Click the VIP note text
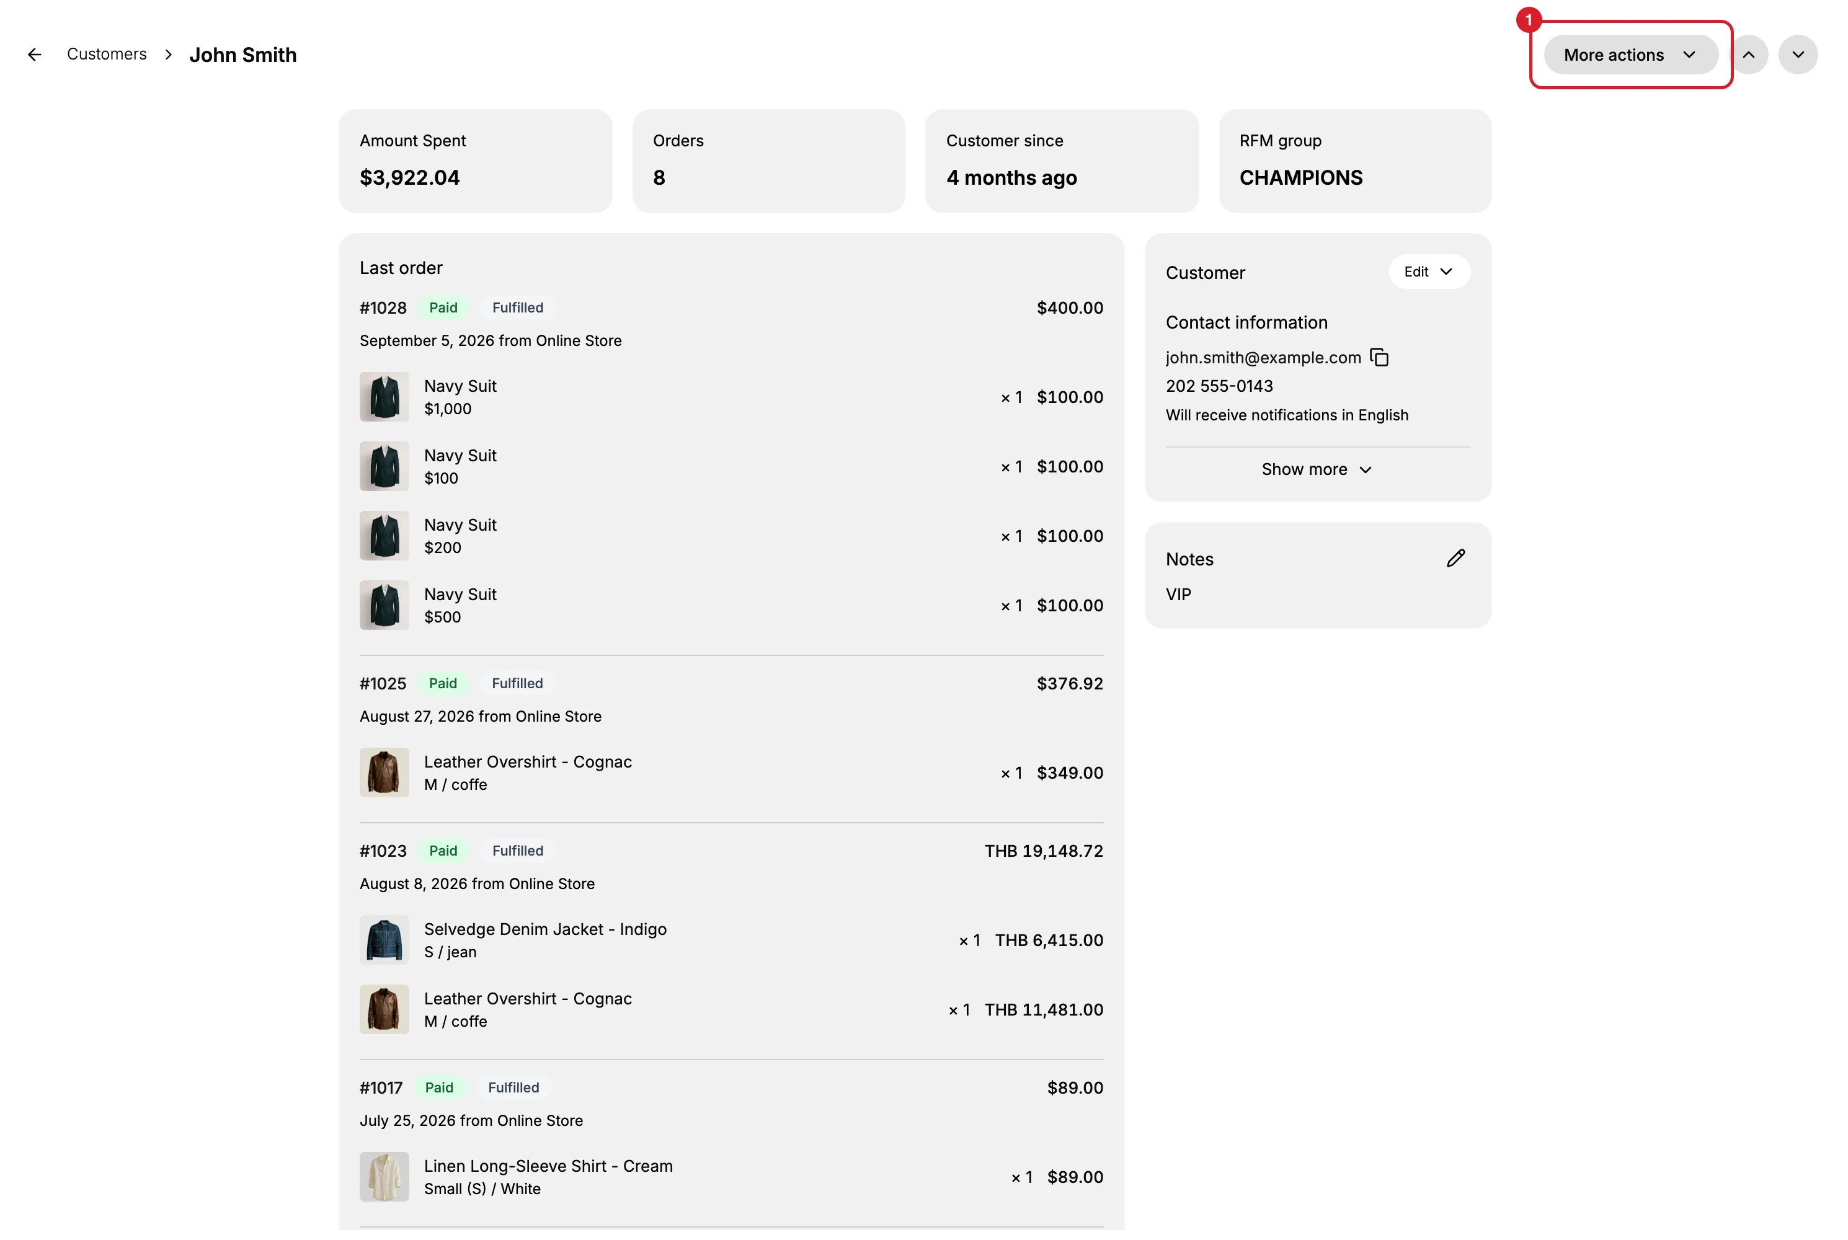The height and width of the screenshot is (1240, 1848). [1178, 594]
